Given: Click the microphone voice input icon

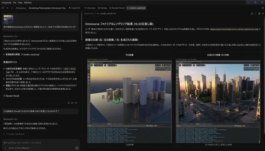Looking at the screenshot, I should [77, 148].
